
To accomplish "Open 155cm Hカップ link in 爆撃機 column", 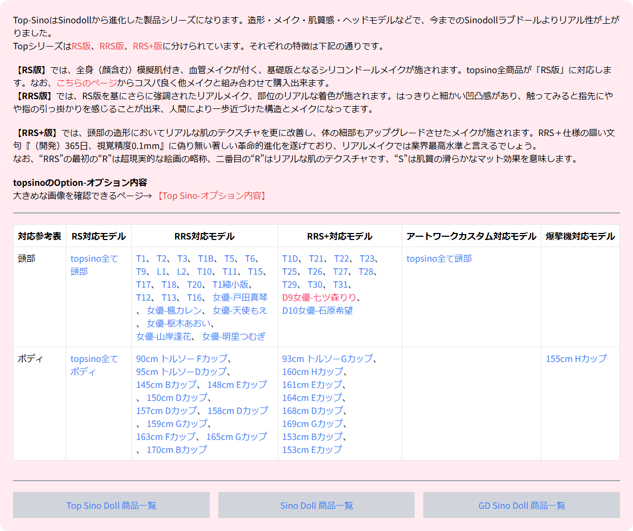I will click(x=576, y=359).
